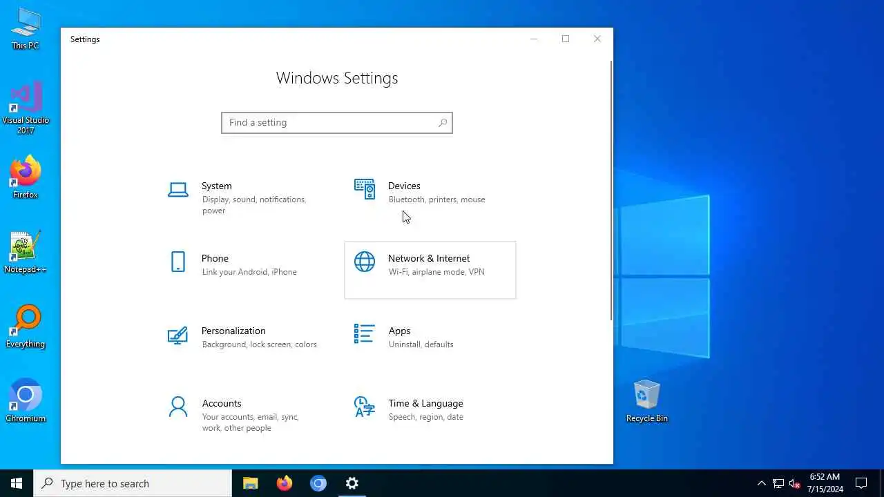Open the Devices settings title

[x=404, y=186]
